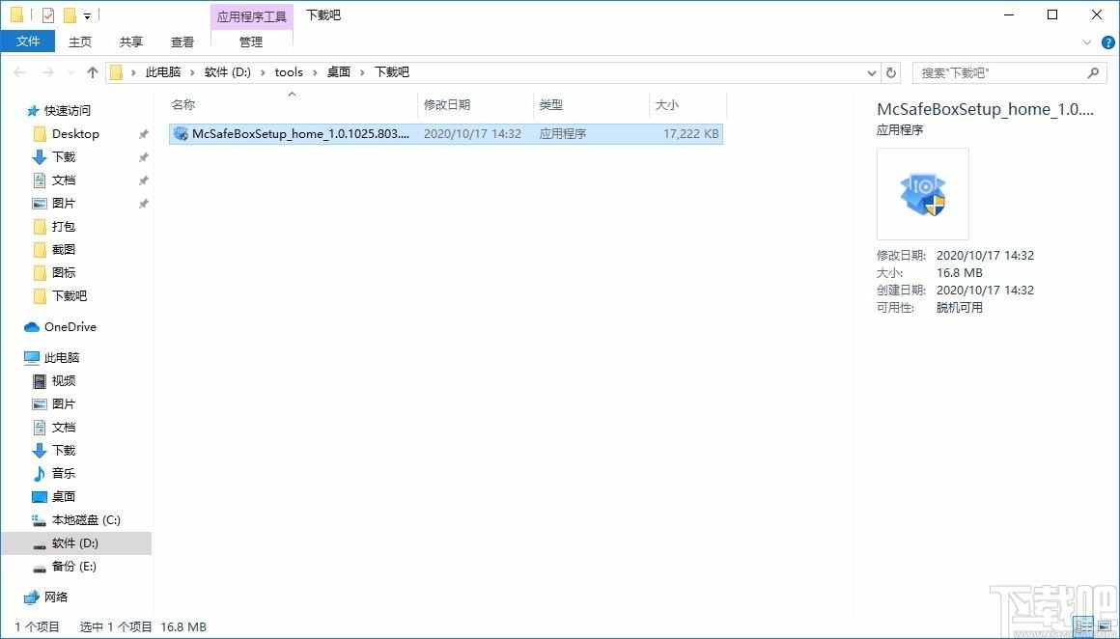This screenshot has height=639, width=1120.
Task: Unpin Desktop using its pin icon
Action: (143, 134)
